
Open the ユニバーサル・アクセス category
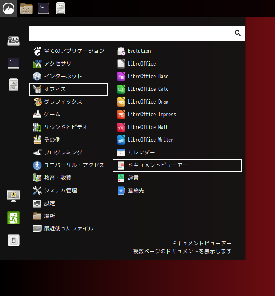click(69, 165)
